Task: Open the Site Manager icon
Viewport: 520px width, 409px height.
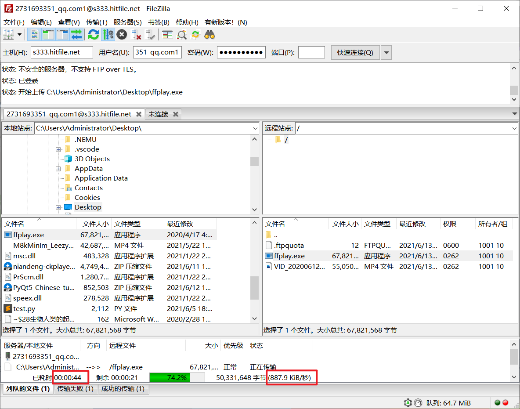Action: 9,35
